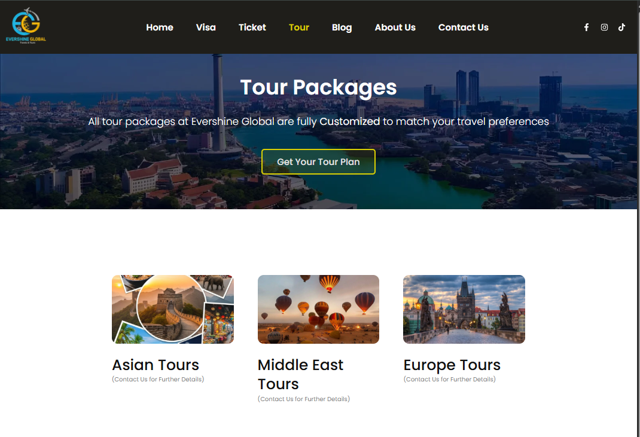Open the hot air balloons image
Screen dimensions: 640x437
coord(318,309)
